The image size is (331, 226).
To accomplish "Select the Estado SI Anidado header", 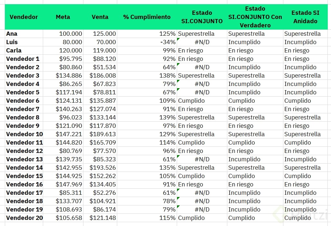I will (x=305, y=17).
